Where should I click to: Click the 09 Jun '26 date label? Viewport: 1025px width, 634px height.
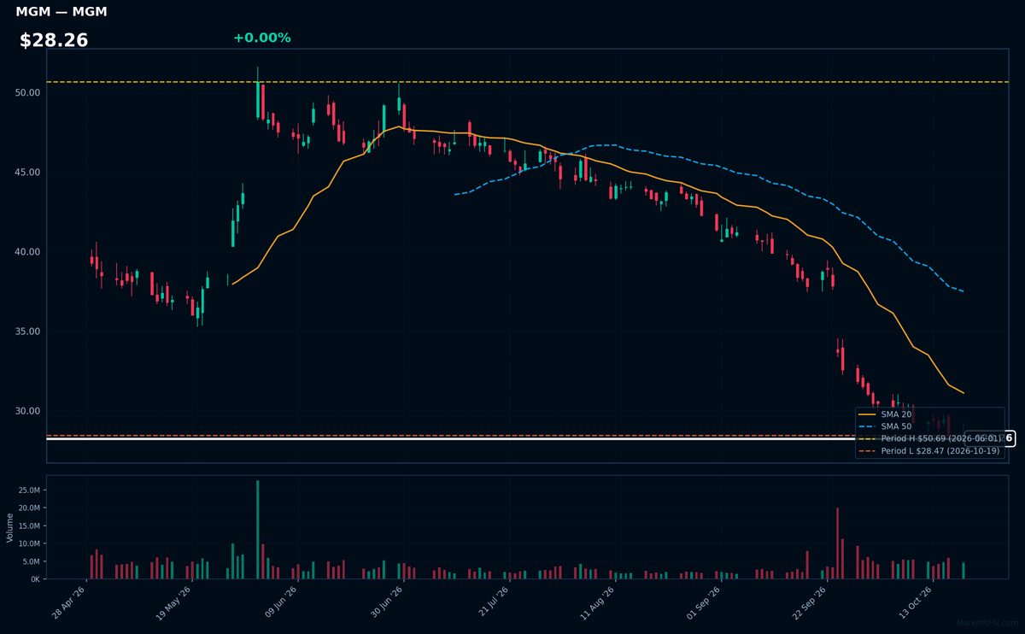click(x=280, y=602)
